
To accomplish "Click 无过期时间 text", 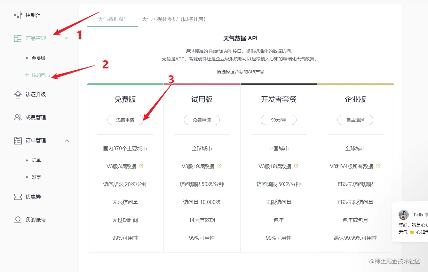I will [125, 220].
